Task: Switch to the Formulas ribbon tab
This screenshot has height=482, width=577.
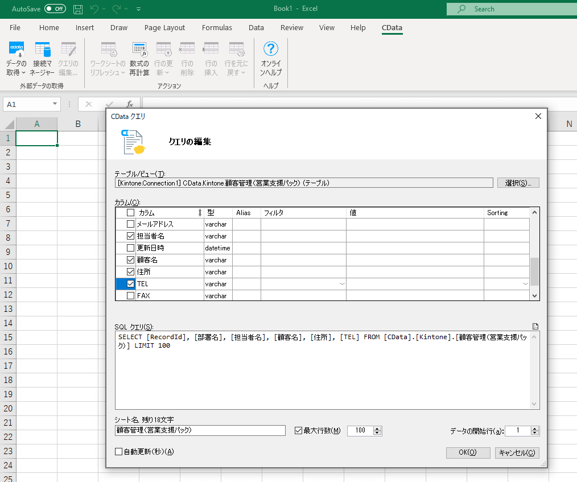Action: [217, 27]
